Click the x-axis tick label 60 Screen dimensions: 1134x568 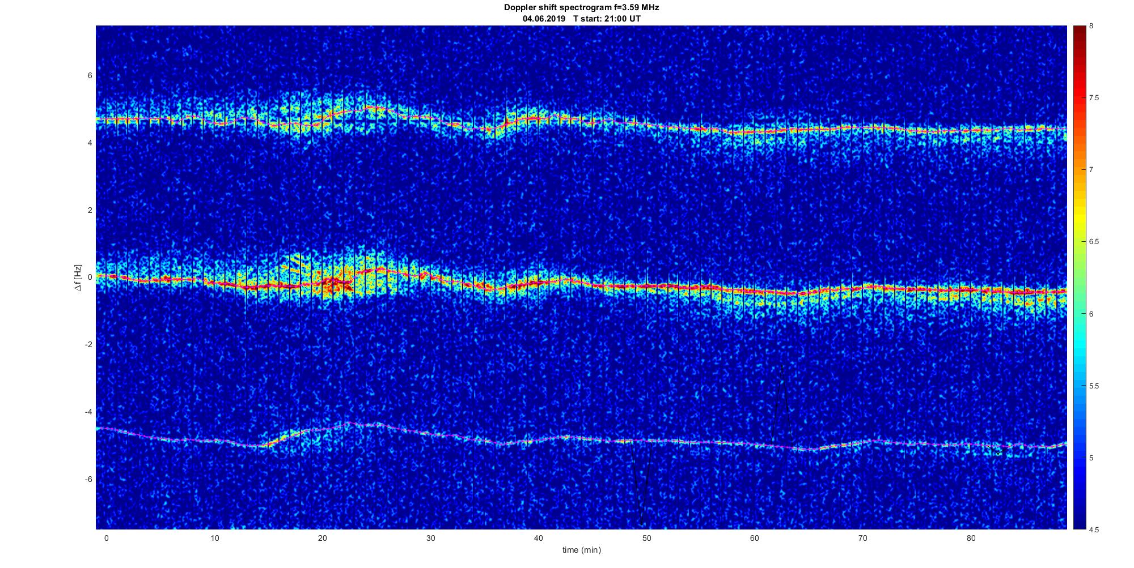[755, 538]
